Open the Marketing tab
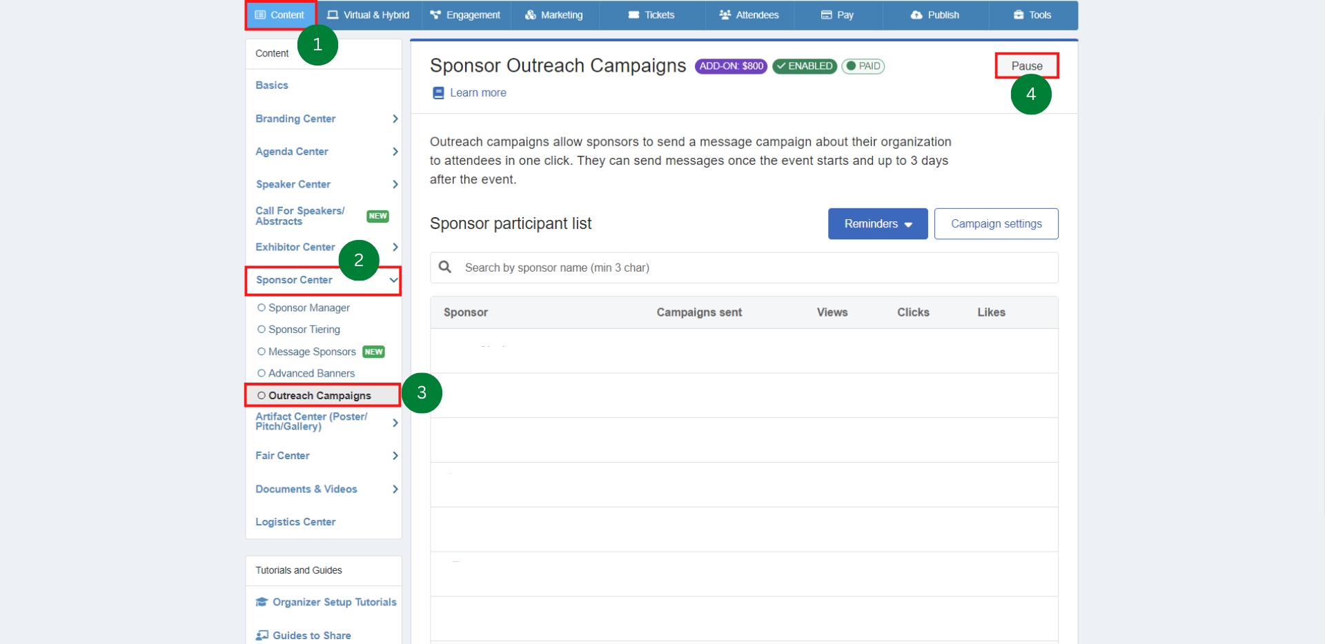 (x=554, y=15)
